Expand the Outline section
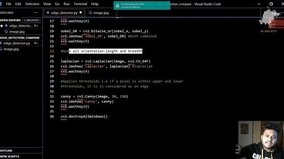 6,151
